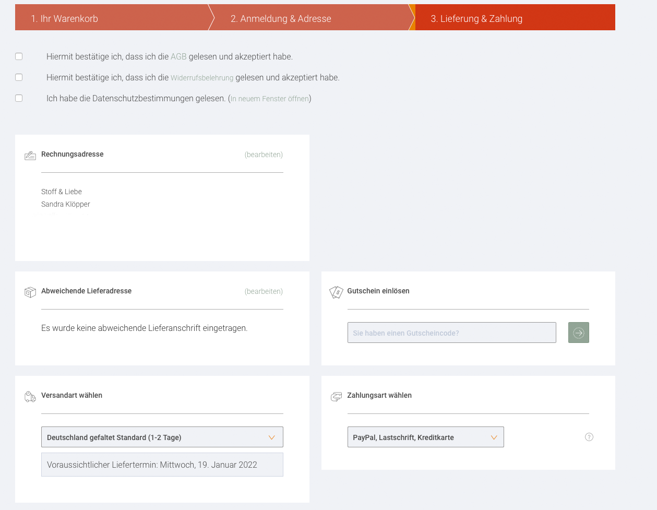Click the payment card icon beside Zahlungsart wählen
Screen dimensions: 657x510
[336, 397]
